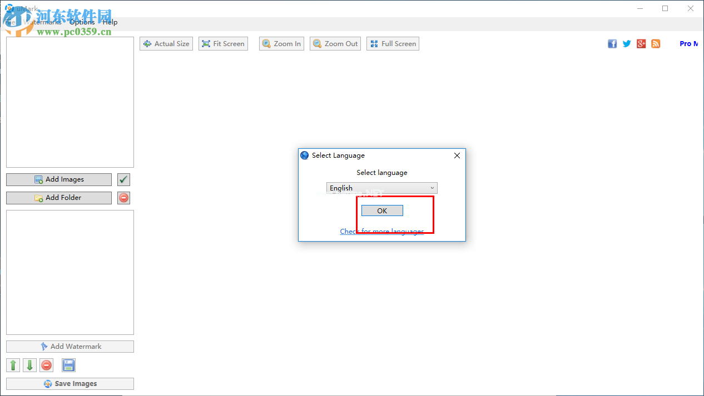
Task: Click the Add Folder button
Action: click(x=59, y=198)
